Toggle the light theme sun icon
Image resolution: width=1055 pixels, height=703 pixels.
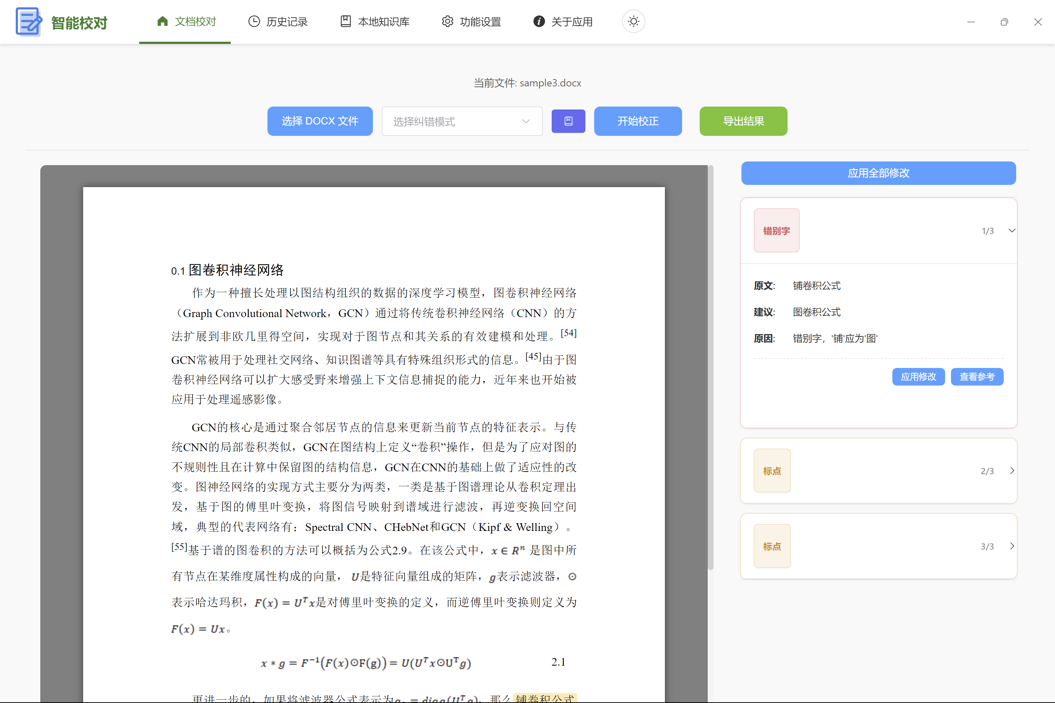click(633, 21)
